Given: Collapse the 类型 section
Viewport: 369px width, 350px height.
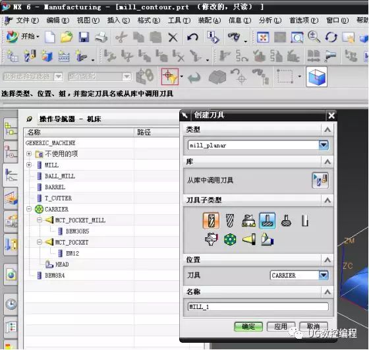Looking at the screenshot, I should 327,129.
